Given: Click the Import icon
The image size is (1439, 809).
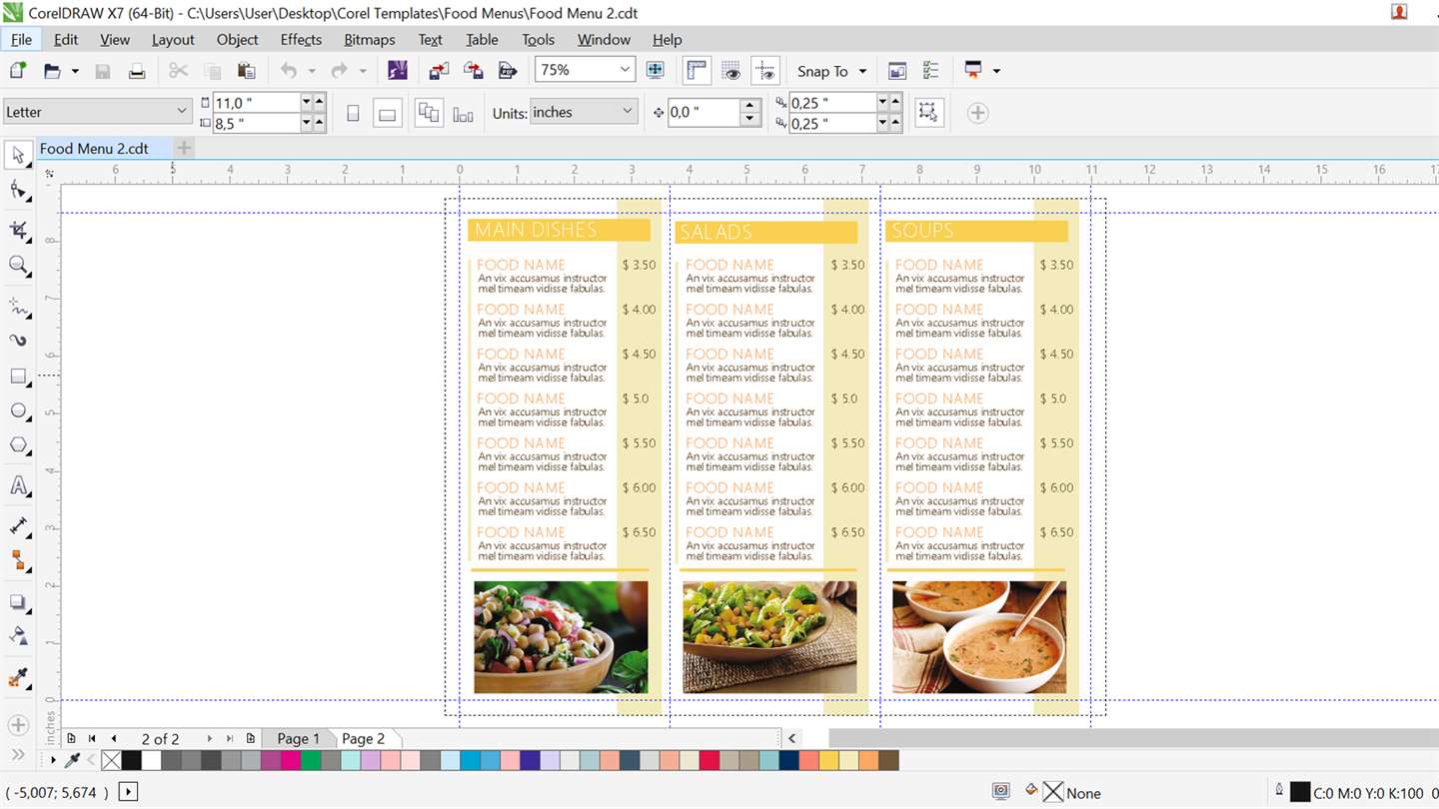Looking at the screenshot, I should pyautogui.click(x=439, y=71).
